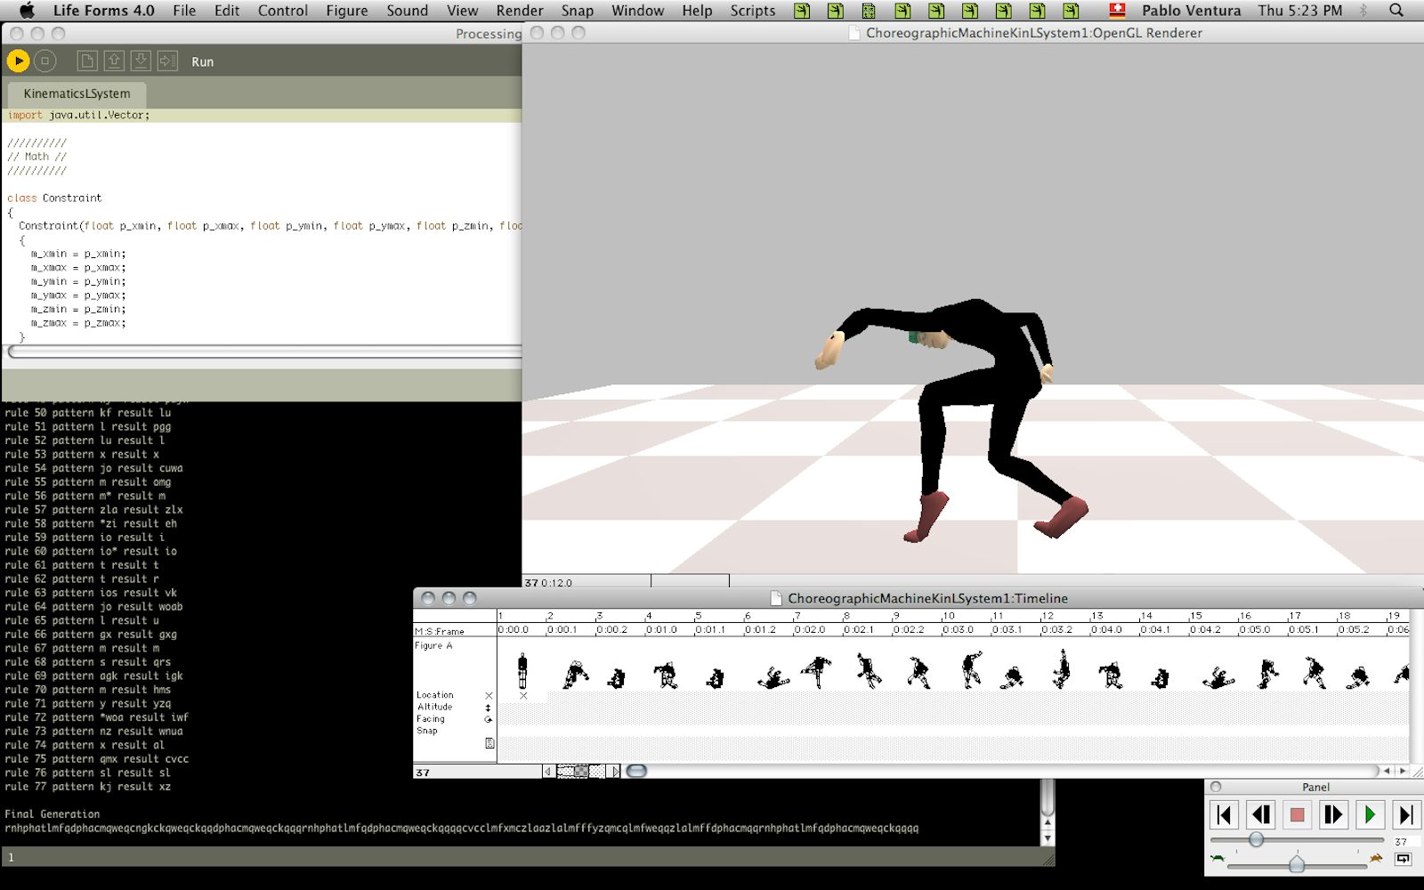This screenshot has width=1424, height=890.
Task: Open the Render menu
Action: pyautogui.click(x=519, y=11)
